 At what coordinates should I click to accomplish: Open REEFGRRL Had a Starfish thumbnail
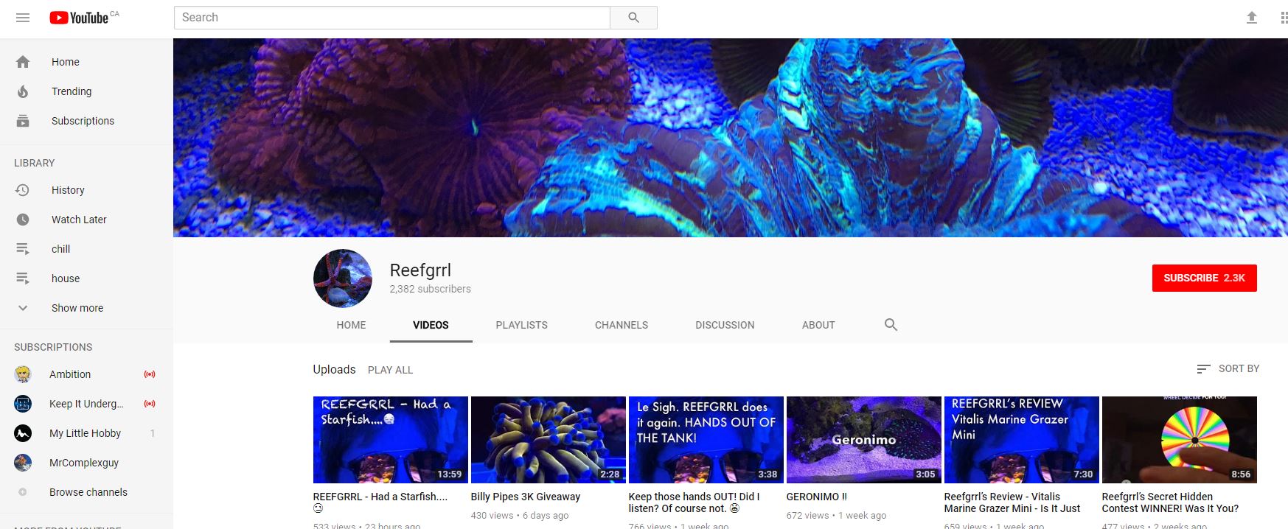pos(391,440)
